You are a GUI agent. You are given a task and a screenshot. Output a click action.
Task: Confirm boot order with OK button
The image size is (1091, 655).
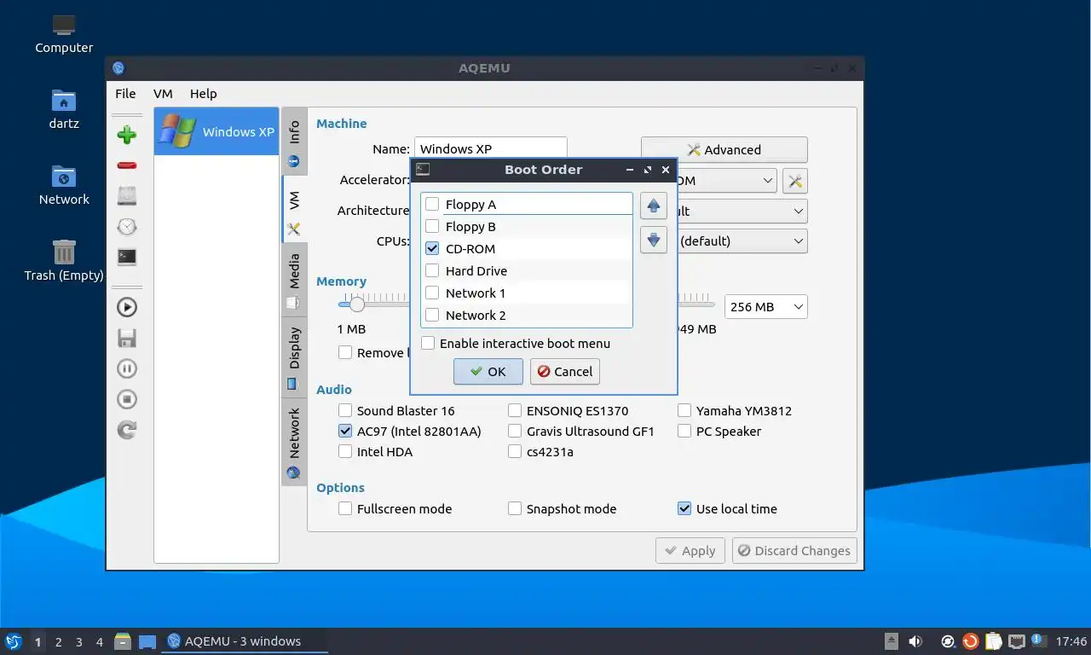pyautogui.click(x=488, y=372)
